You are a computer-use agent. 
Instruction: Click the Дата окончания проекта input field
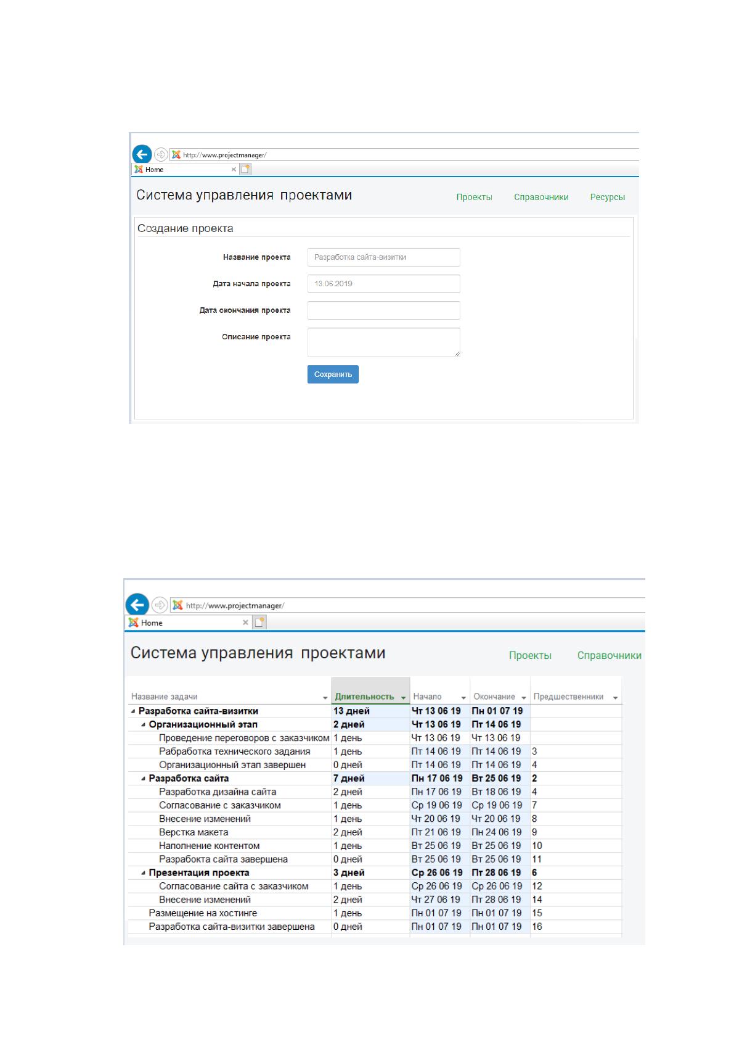point(384,310)
